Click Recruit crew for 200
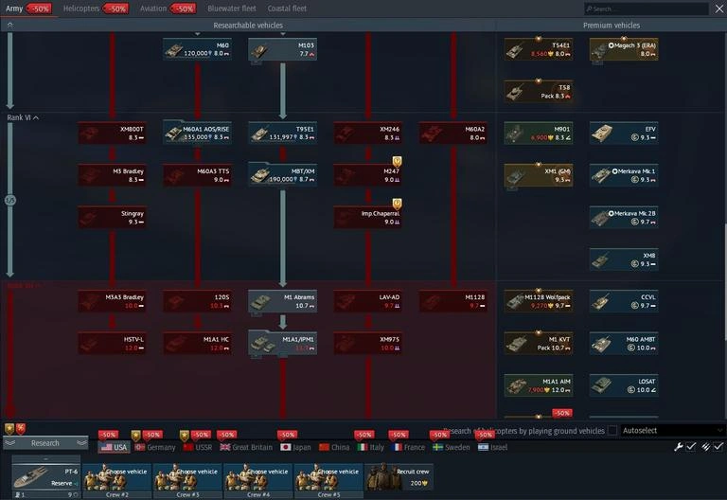The height and width of the screenshot is (500, 727). [x=399, y=477]
